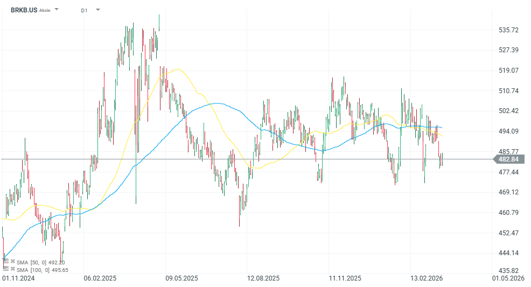
Task: Click the 535.72 price axis label
Action: click(x=508, y=30)
